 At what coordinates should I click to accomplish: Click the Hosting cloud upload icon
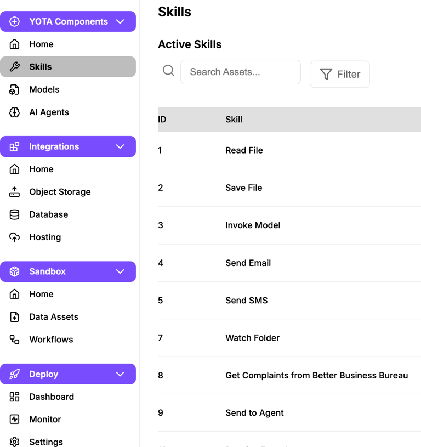[15, 237]
